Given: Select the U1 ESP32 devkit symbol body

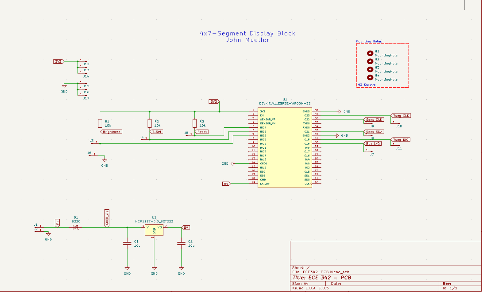Looking at the screenshot, I should click(x=285, y=148).
